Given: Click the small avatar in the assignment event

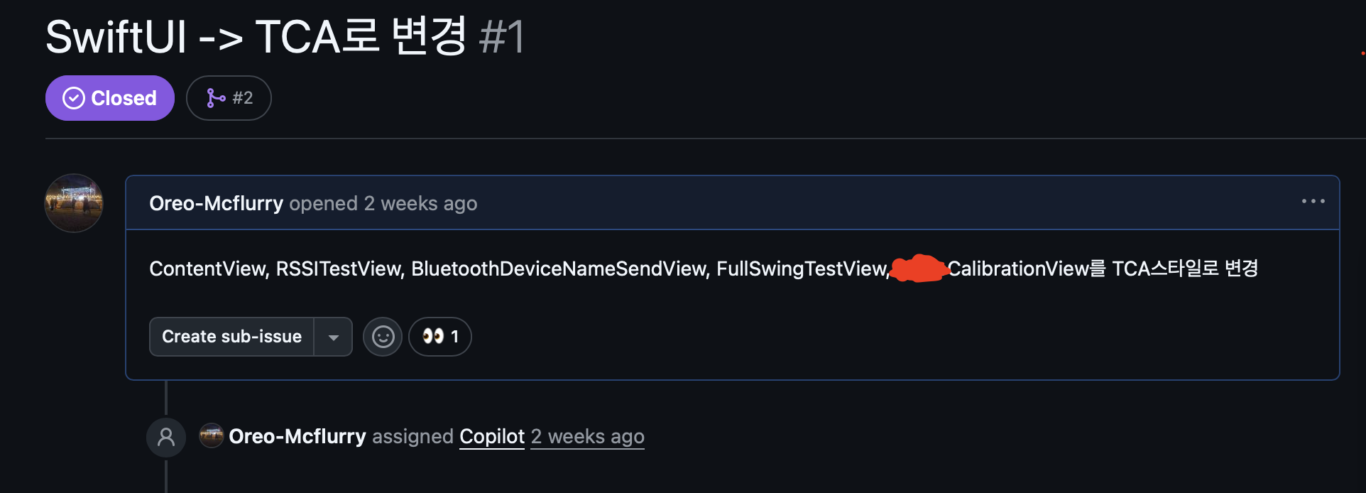Looking at the screenshot, I should (x=211, y=435).
